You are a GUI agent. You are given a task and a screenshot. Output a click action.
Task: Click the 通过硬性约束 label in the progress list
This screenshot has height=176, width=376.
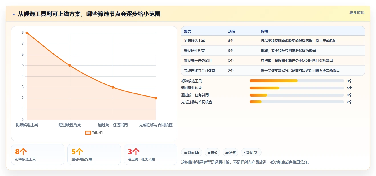[x=191, y=88]
